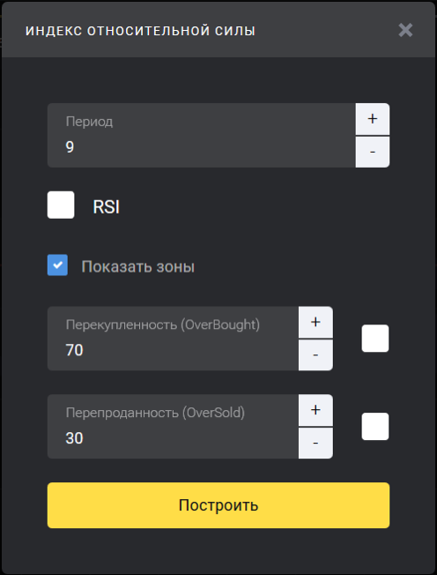Focus the Перепроданность field with value 30
437x575 pixels.
pyautogui.click(x=173, y=427)
